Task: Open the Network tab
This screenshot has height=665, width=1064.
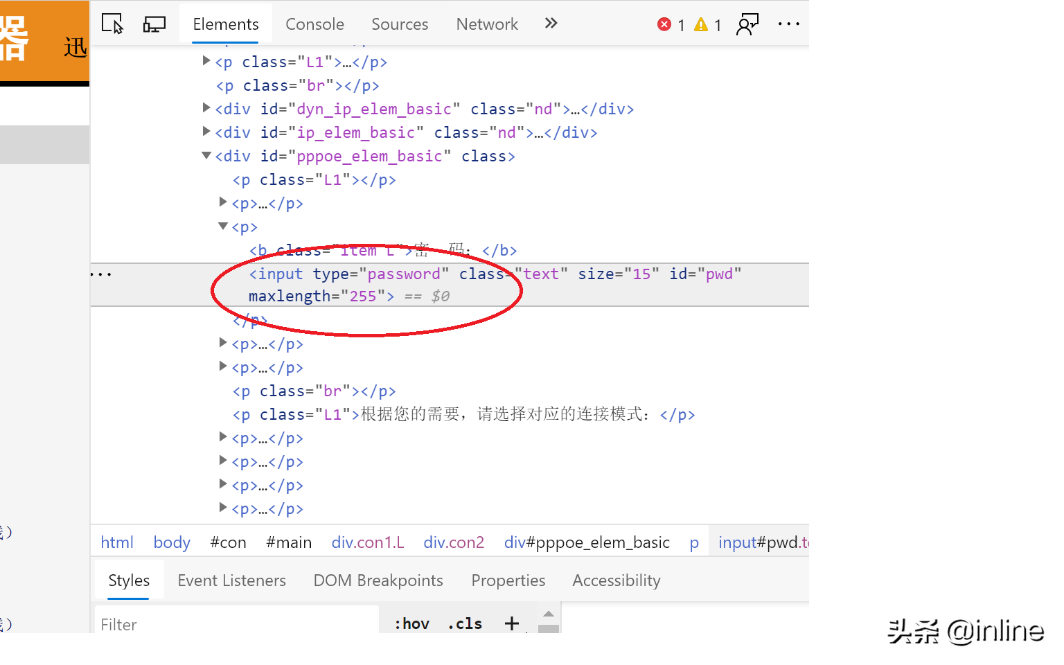Action: tap(487, 24)
